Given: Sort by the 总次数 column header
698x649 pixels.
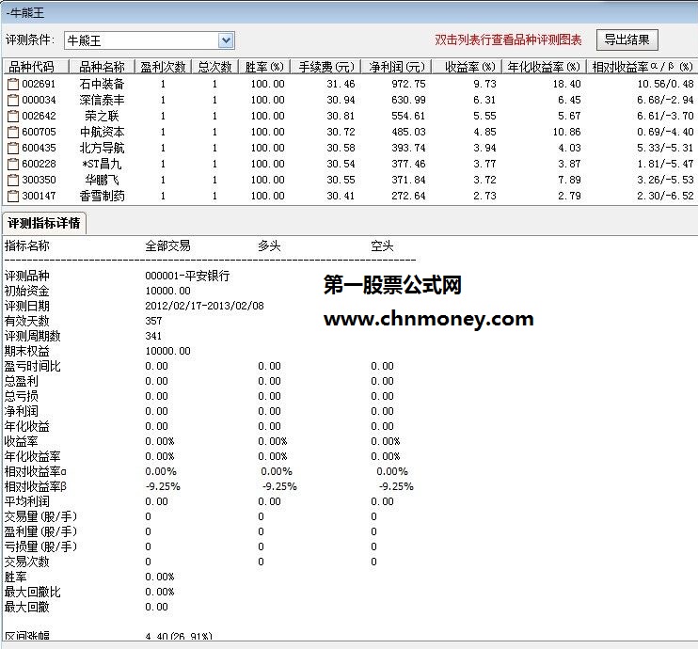Looking at the screenshot, I should (x=215, y=67).
